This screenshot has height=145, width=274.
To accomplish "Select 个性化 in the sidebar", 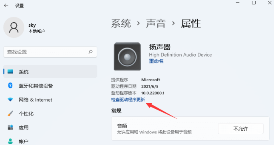I will pos(26,114).
